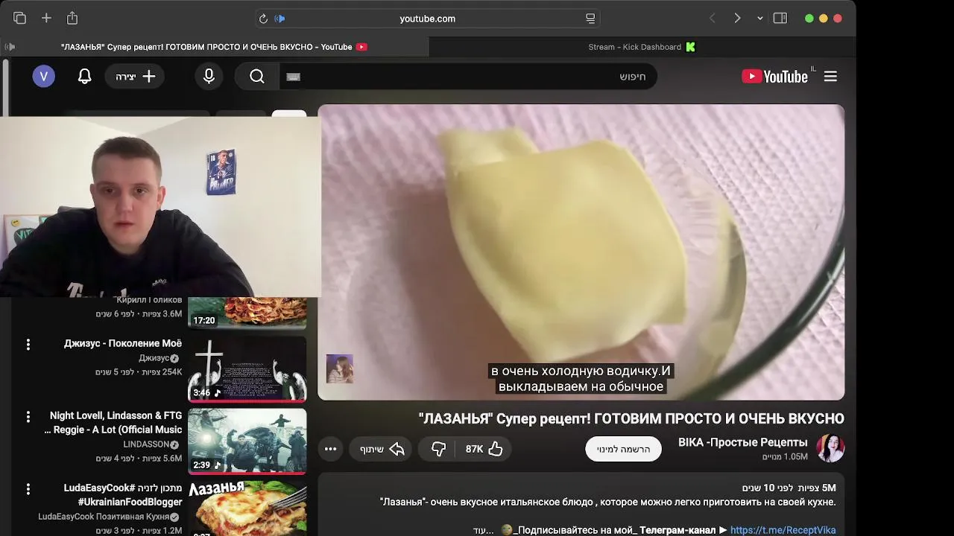The height and width of the screenshot is (536, 954).
Task: Open YouTube notifications bell
Action: coord(85,76)
